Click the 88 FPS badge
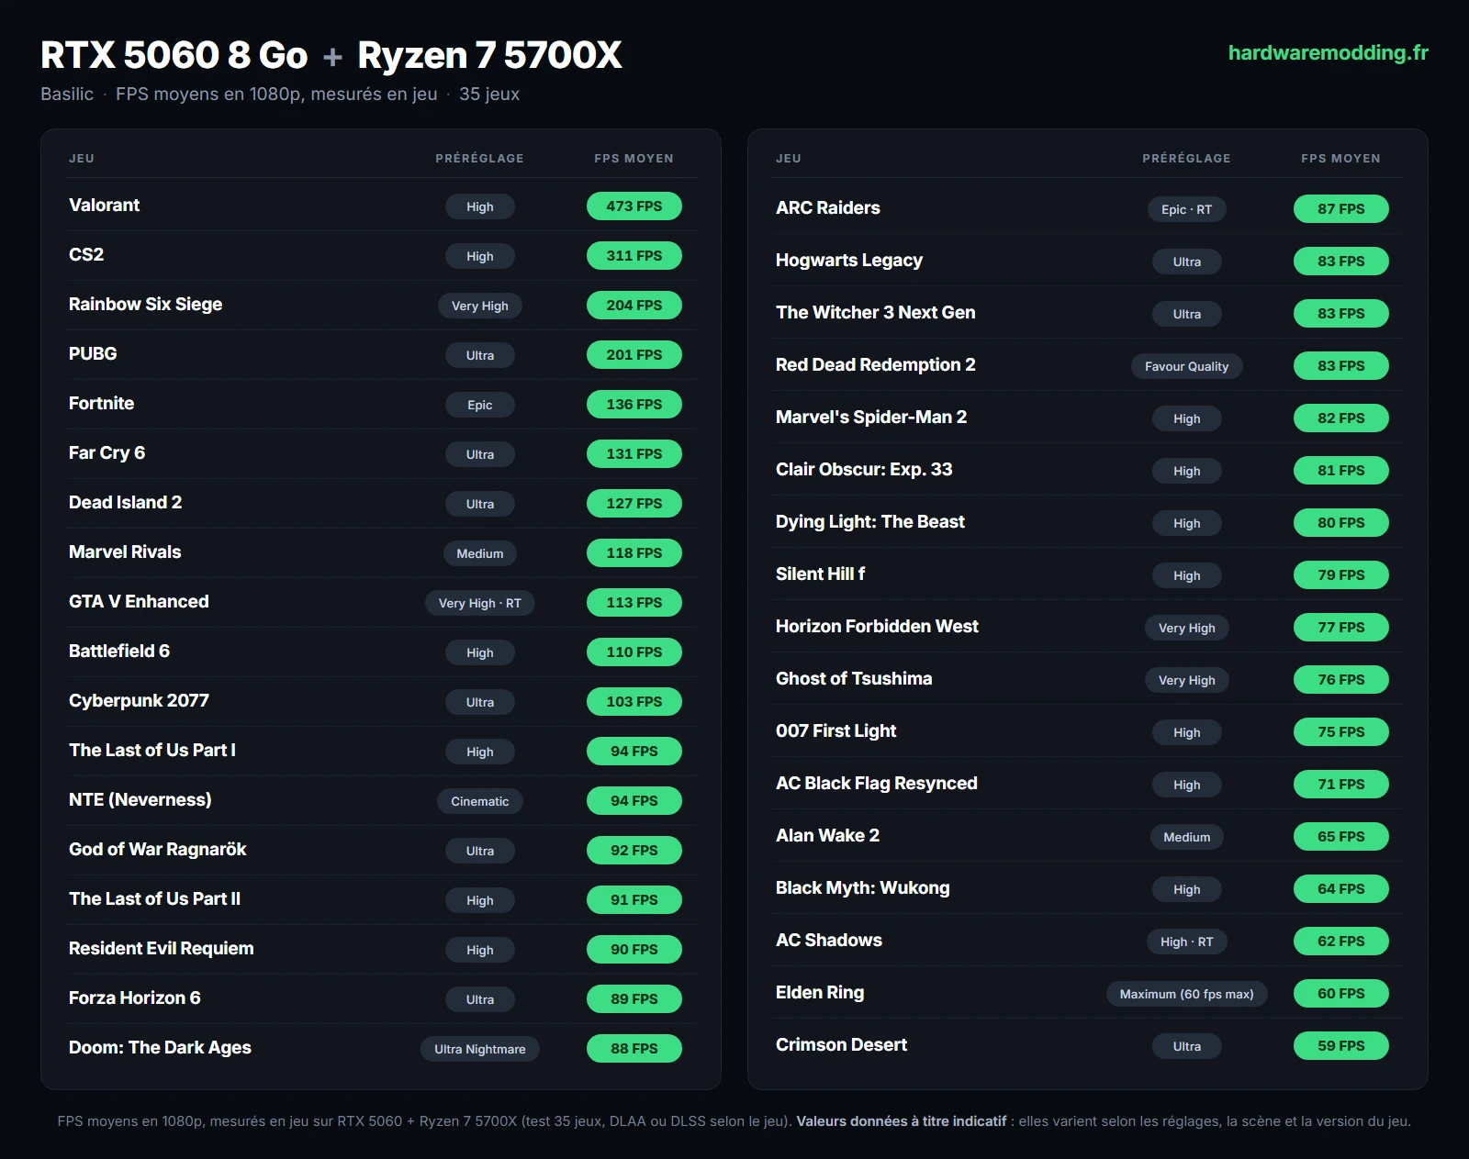This screenshot has height=1159, width=1469. (x=634, y=1049)
